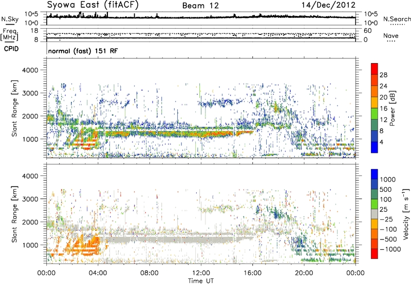The width and height of the screenshot is (411, 284).
Task: Click the '28' power colorbar tick
Action: coord(383,75)
